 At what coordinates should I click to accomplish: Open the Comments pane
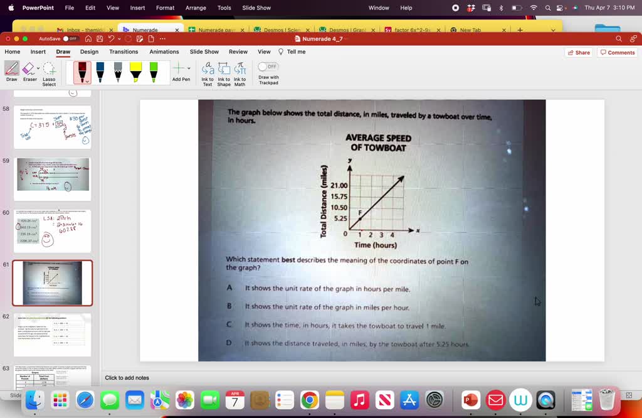click(x=618, y=53)
